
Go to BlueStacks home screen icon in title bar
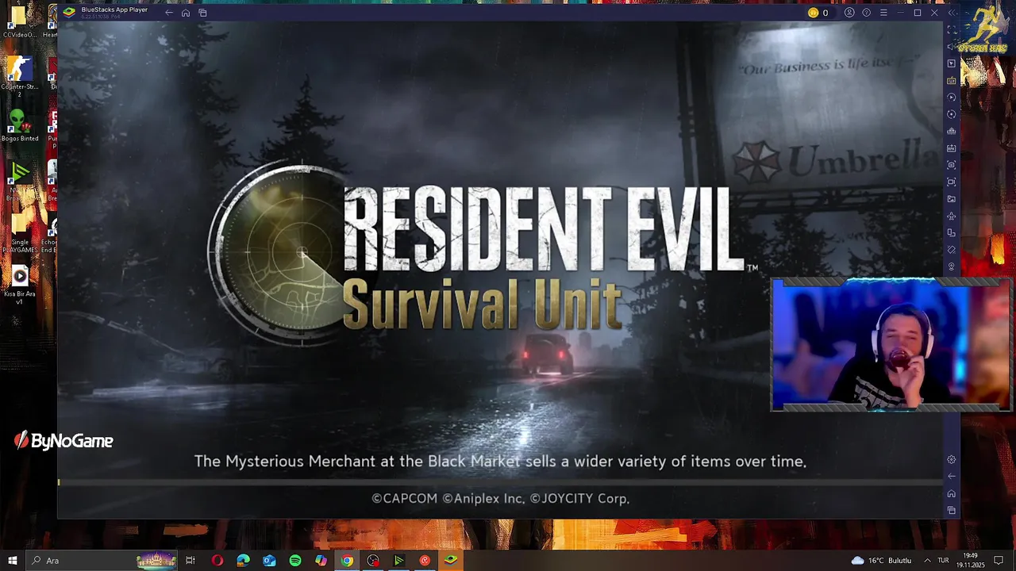[186, 13]
